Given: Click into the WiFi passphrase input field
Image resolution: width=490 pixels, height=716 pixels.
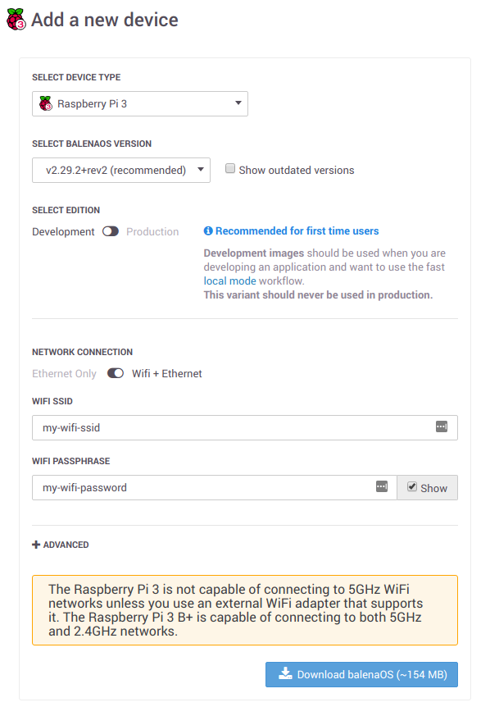Looking at the screenshot, I should (215, 488).
